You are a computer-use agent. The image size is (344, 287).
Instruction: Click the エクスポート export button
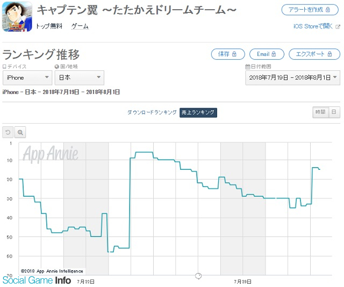pos(314,54)
